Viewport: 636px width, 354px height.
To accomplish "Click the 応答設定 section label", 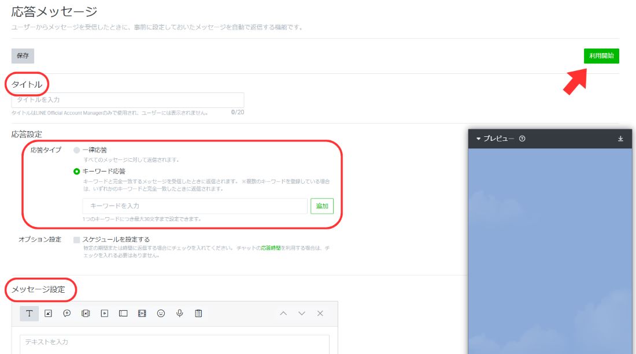I will pyautogui.click(x=27, y=135).
